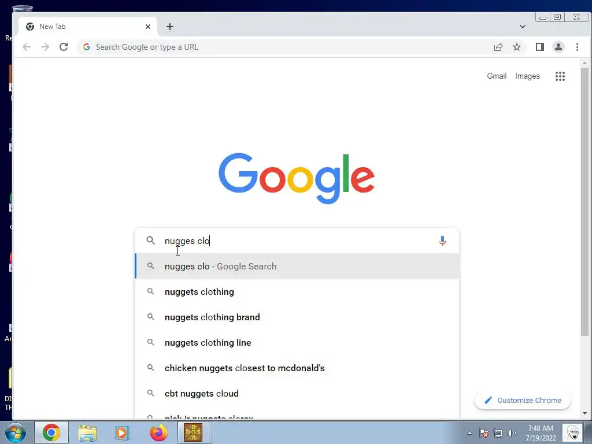Open the side panel icon
Screen dimensions: 592x444
[x=539, y=47]
